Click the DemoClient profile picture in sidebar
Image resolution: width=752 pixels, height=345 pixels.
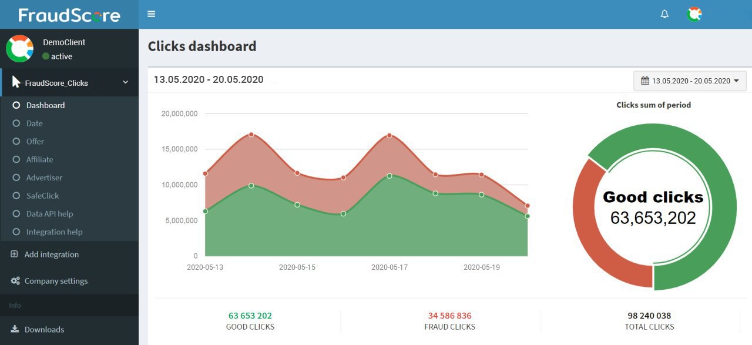20,49
